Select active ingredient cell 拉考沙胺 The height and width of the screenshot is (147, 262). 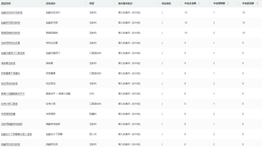click(51, 104)
